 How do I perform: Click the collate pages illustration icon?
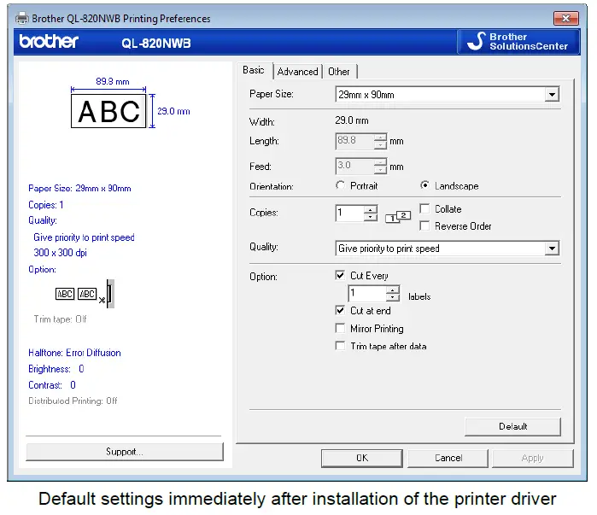[x=398, y=217]
